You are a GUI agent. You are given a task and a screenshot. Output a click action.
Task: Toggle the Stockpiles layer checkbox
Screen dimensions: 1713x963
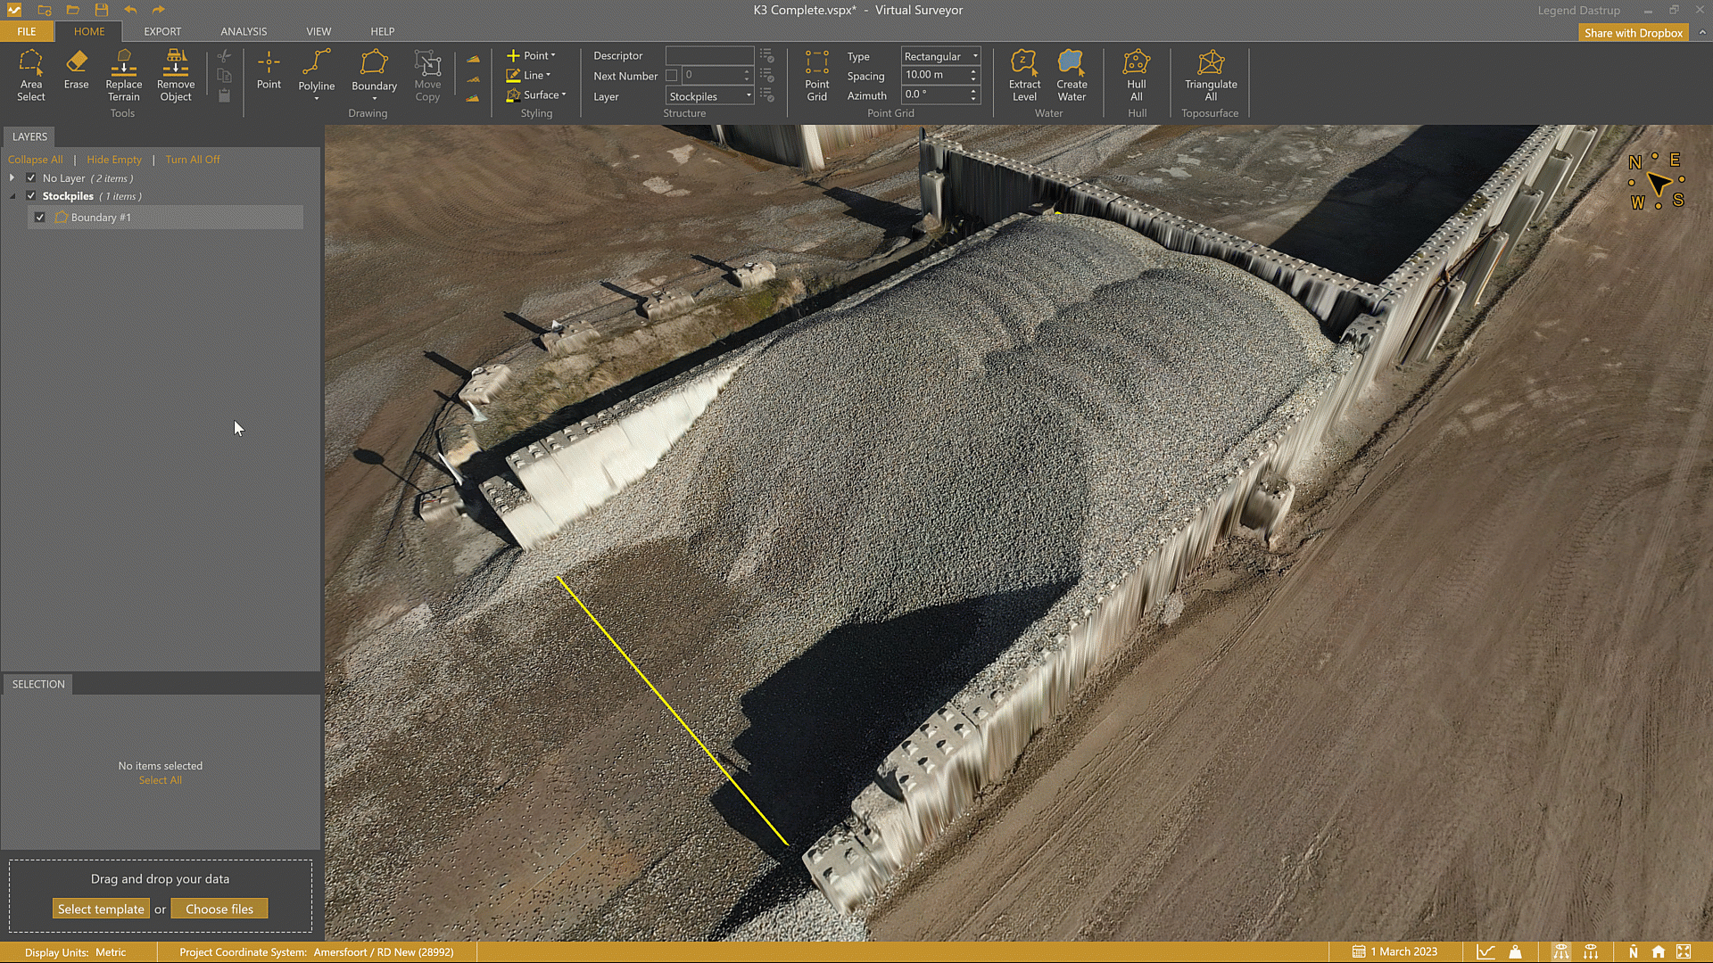31,196
